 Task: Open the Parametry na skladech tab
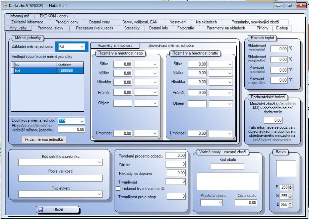click(226, 28)
